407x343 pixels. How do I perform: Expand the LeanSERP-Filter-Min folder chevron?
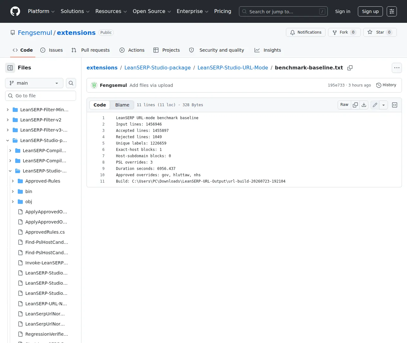click(x=8, y=110)
